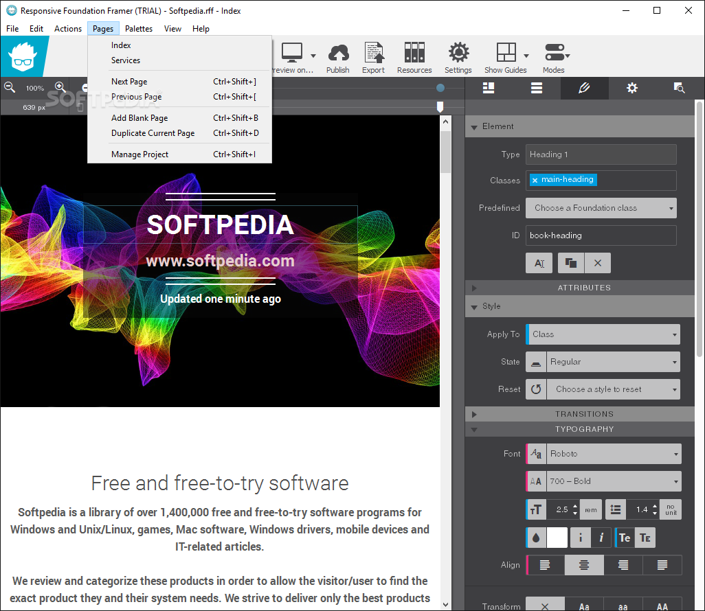Open the Roboto font dropdown
The height and width of the screenshot is (611, 705).
tap(614, 454)
